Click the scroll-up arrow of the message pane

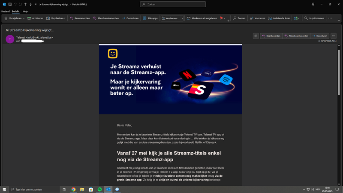pos(339,45)
